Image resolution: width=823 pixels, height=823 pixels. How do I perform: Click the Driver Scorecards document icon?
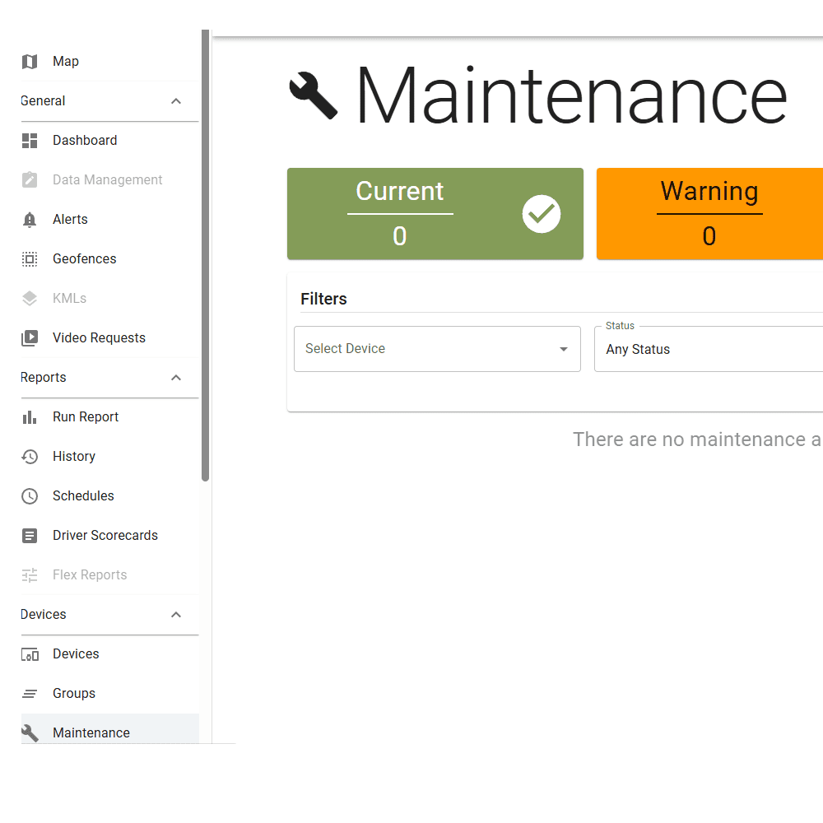[x=30, y=536]
